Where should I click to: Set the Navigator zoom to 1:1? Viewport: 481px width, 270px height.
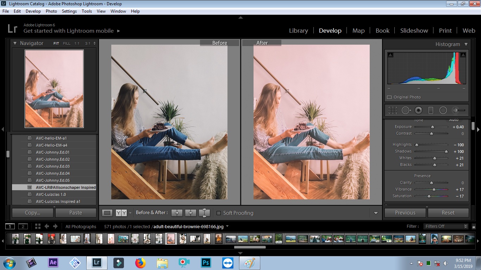pyautogui.click(x=77, y=44)
